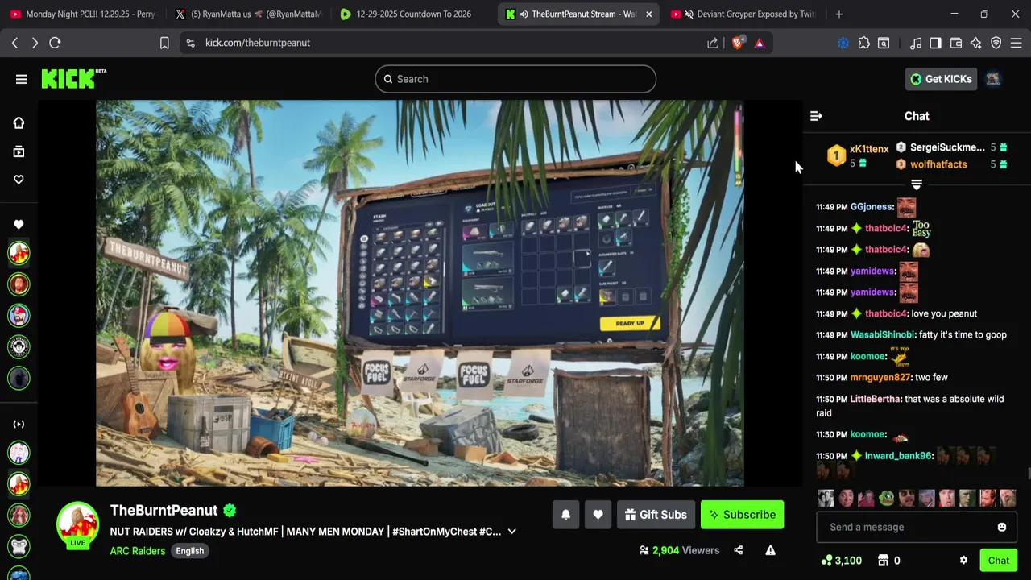Go back in browser history
The width and height of the screenshot is (1031, 580).
pos(14,43)
